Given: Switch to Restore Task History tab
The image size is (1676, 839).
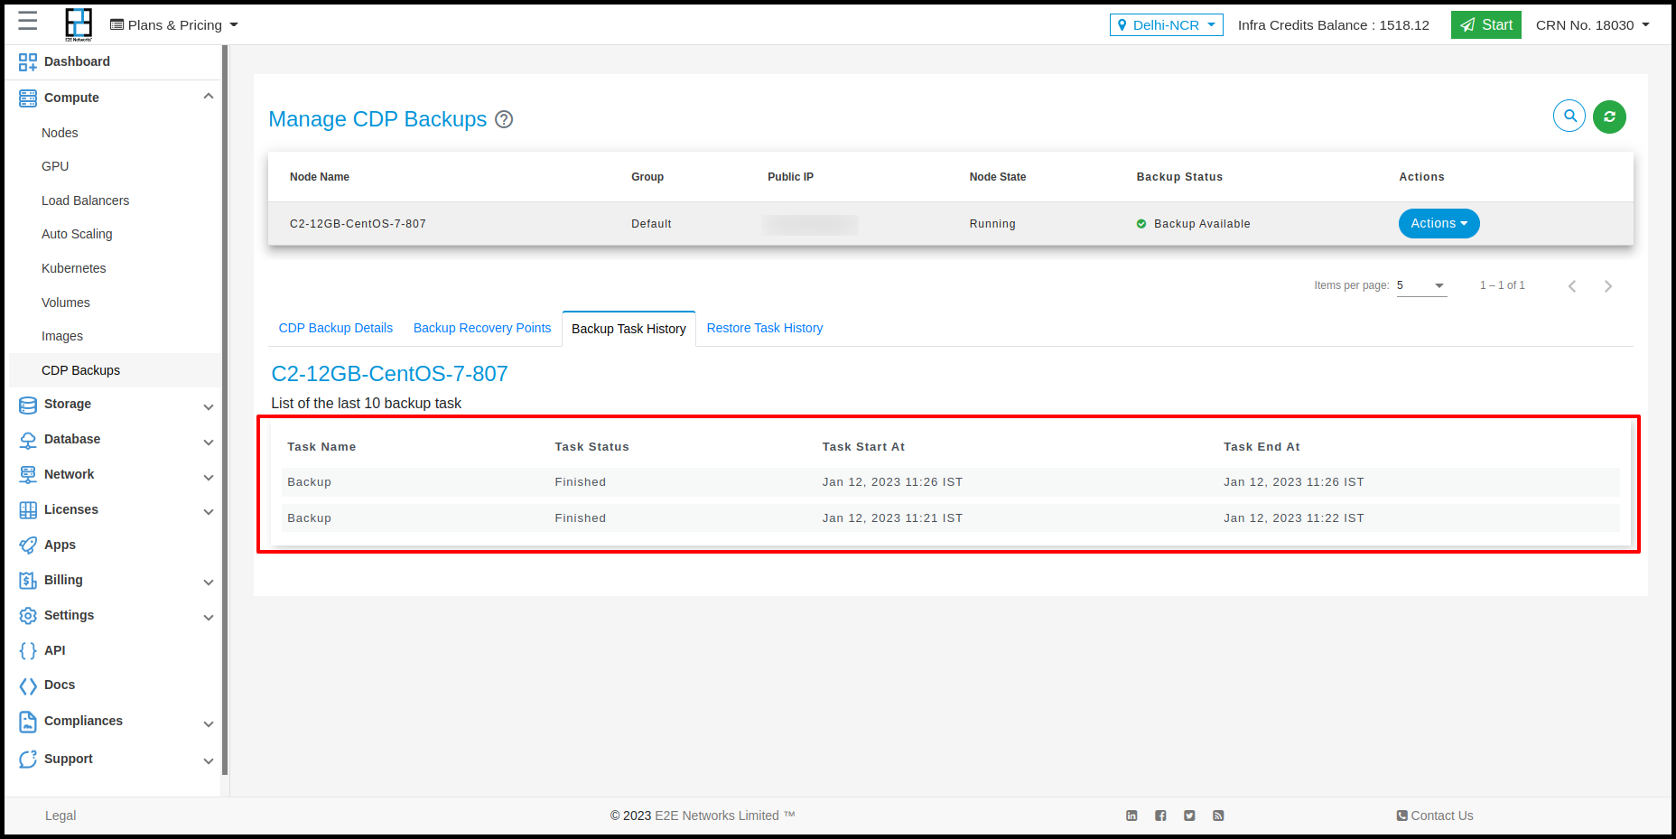Looking at the screenshot, I should (x=765, y=328).
